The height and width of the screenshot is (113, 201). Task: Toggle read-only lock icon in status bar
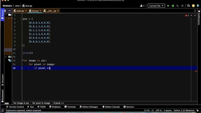[x=198, y=110]
